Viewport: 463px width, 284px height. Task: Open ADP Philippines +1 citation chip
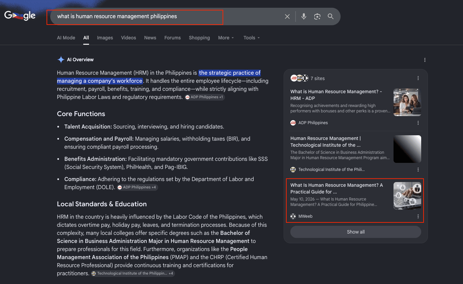(204, 97)
